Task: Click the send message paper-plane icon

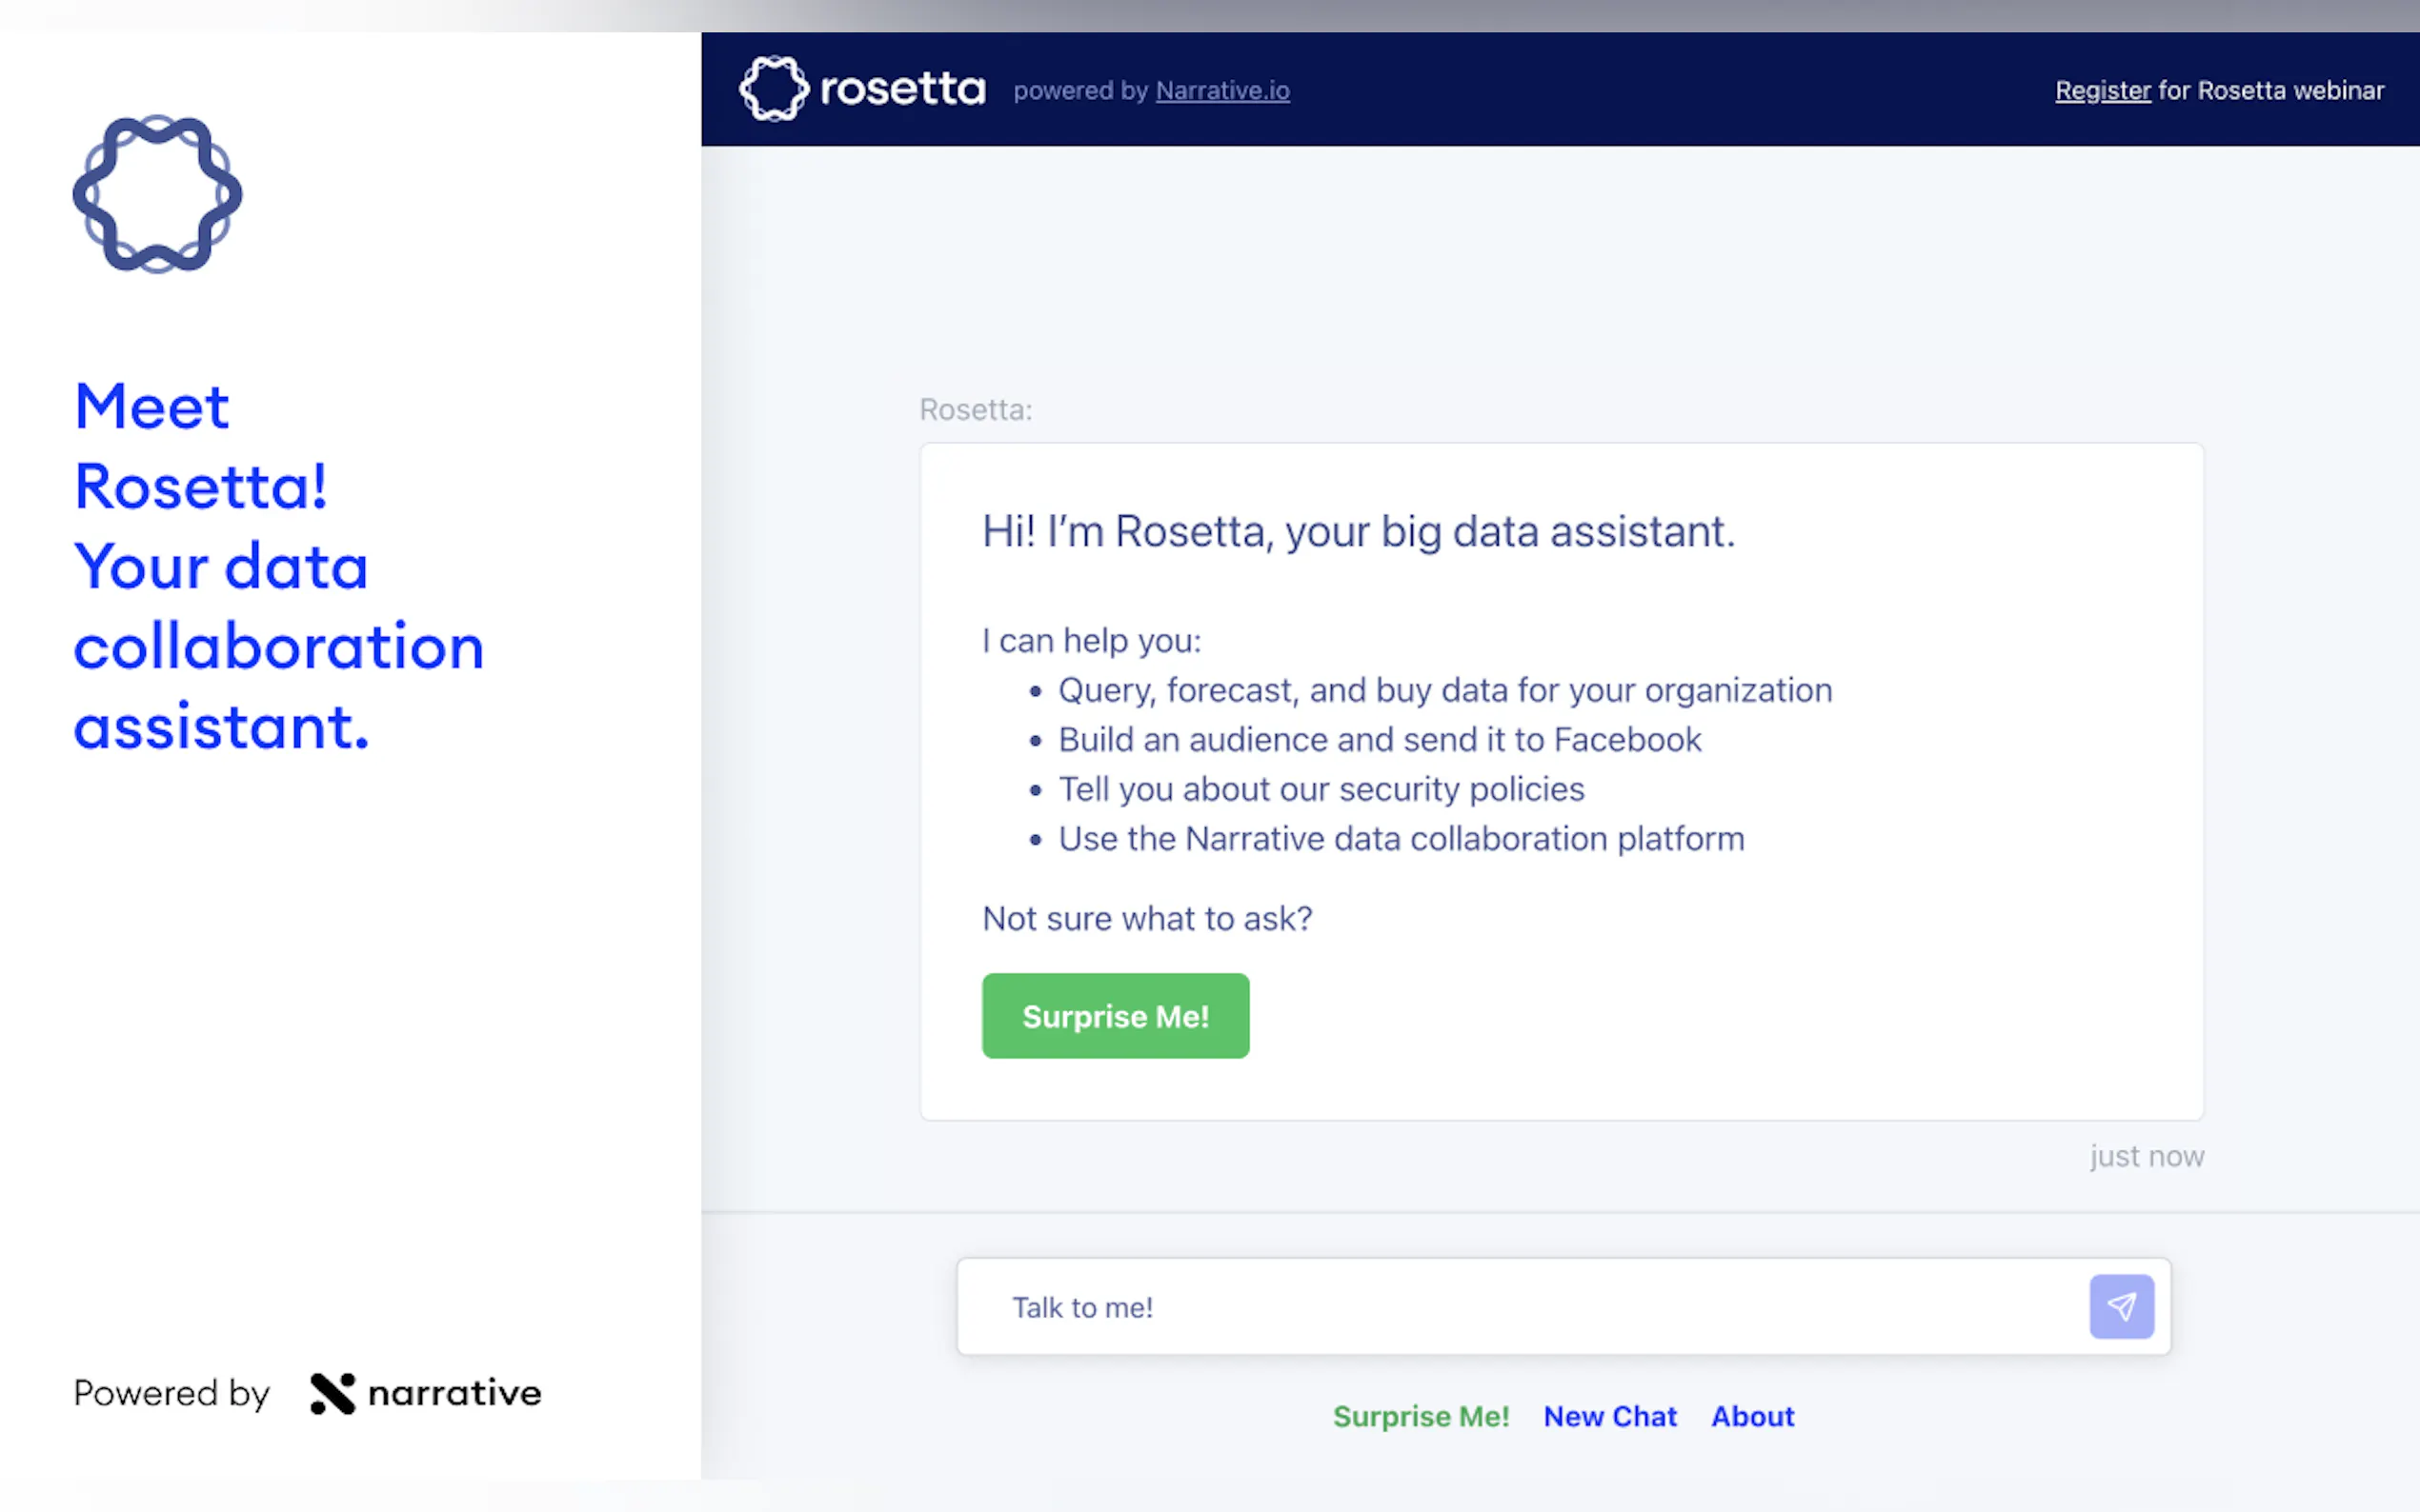Action: (x=2120, y=1306)
